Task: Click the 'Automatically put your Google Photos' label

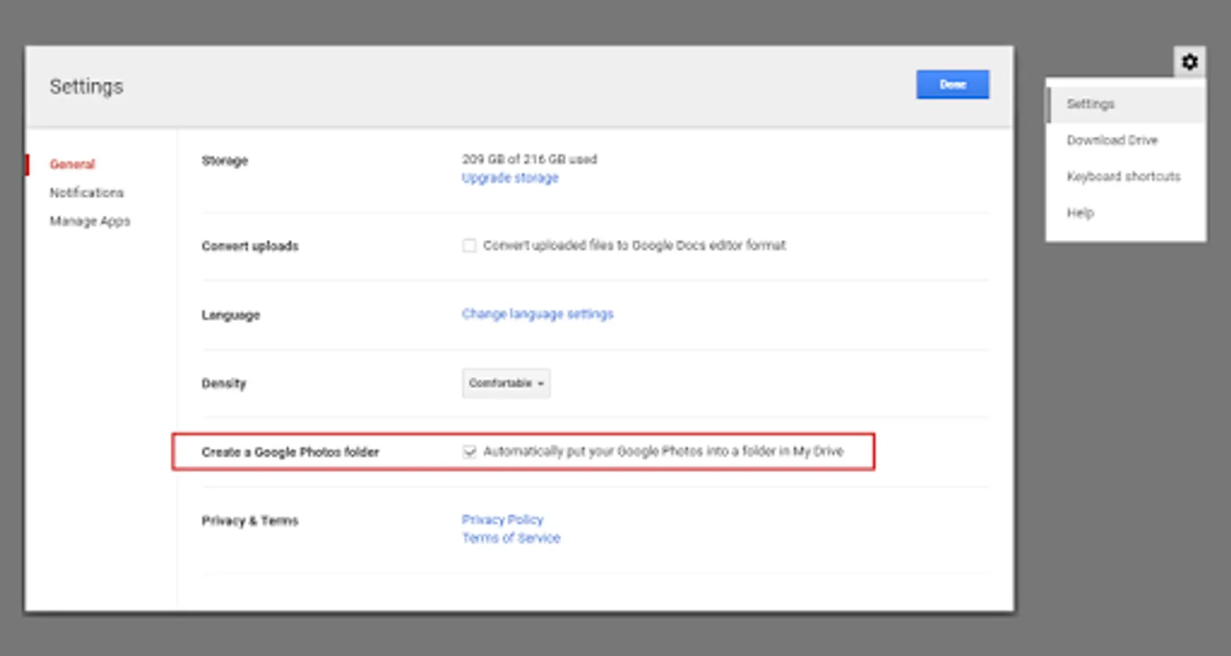Action: click(x=663, y=452)
